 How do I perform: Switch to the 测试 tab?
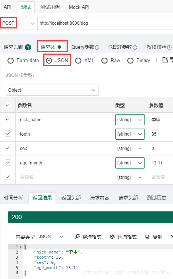(x=26, y=7)
